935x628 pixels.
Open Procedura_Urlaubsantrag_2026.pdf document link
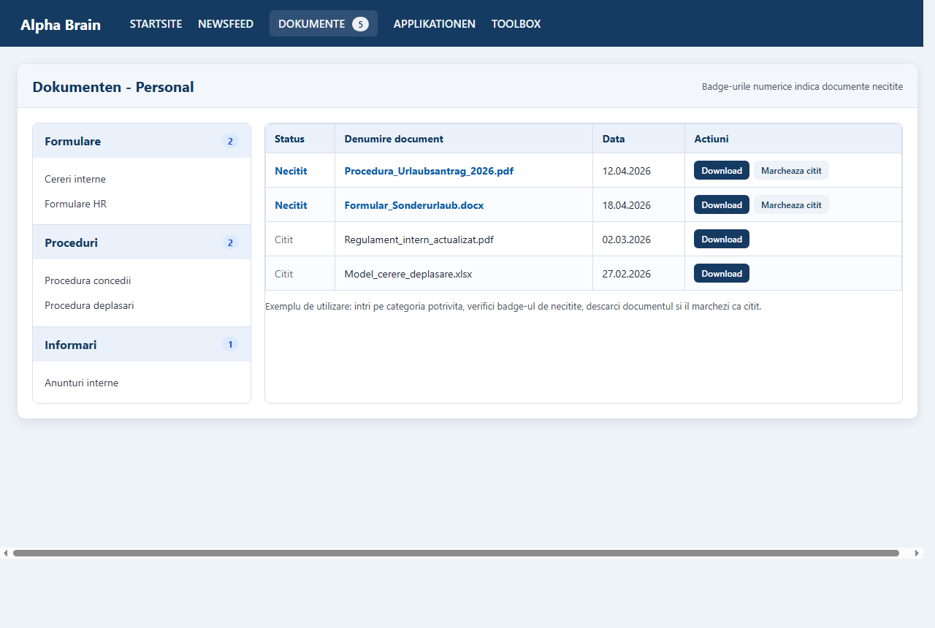click(429, 171)
